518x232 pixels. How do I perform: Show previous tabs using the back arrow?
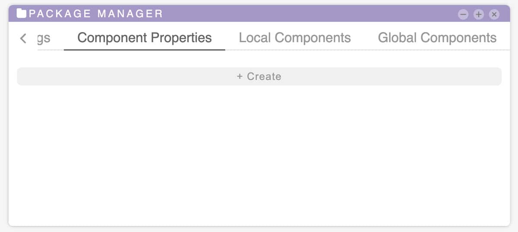point(23,38)
